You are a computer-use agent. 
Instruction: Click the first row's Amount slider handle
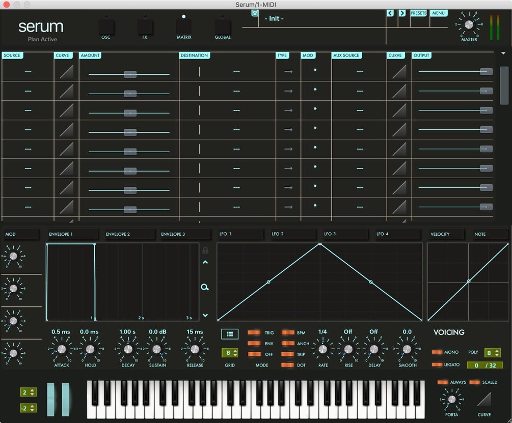130,74
